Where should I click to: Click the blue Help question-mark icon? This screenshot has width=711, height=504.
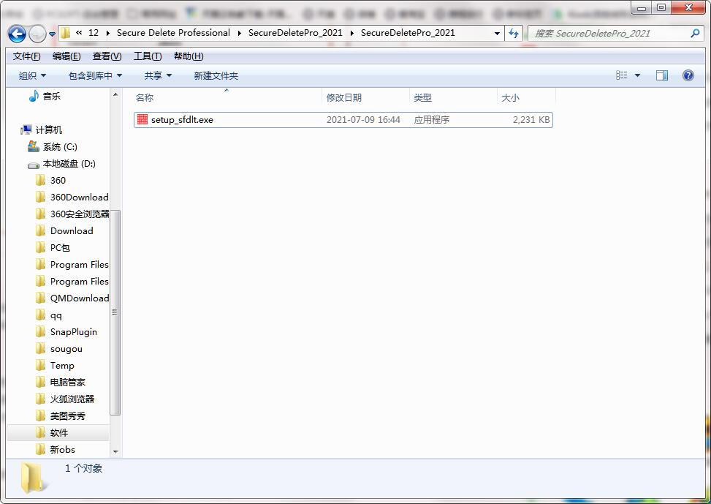[688, 75]
